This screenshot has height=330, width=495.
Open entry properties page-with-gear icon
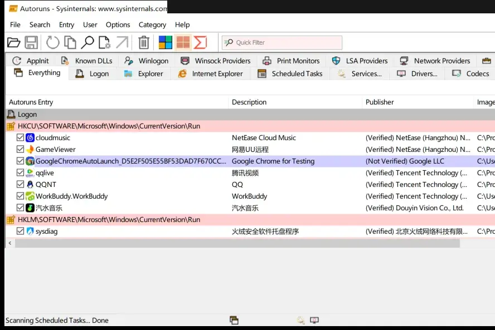click(x=104, y=42)
